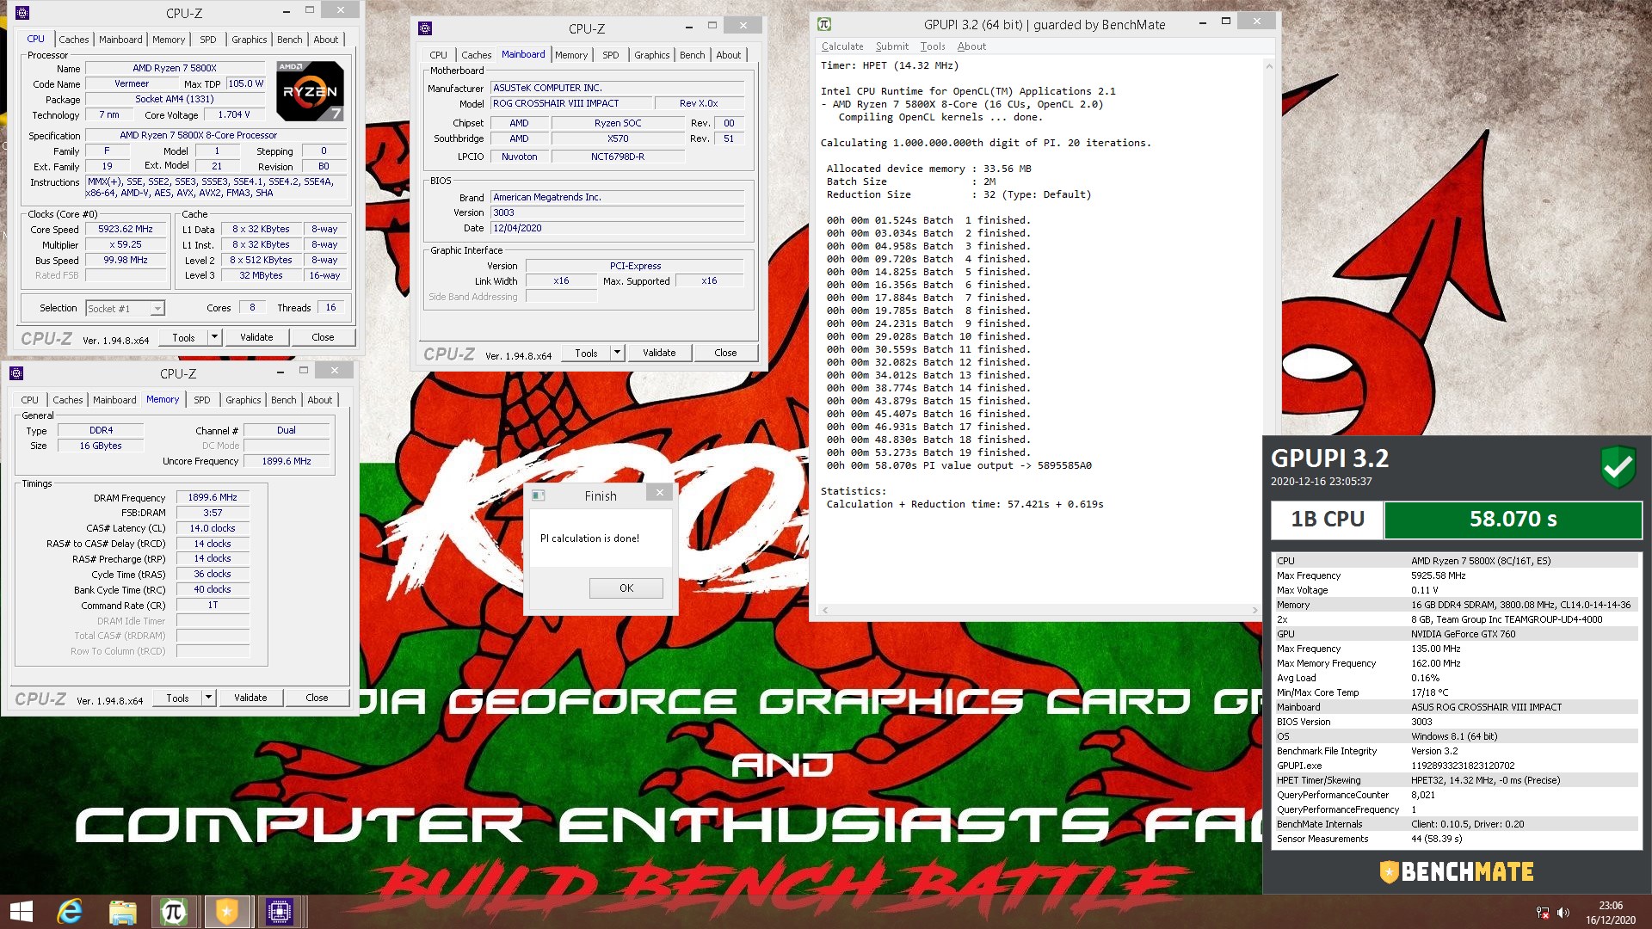1652x929 pixels.
Task: Click the Finish dialog title icon
Action: pos(539,495)
